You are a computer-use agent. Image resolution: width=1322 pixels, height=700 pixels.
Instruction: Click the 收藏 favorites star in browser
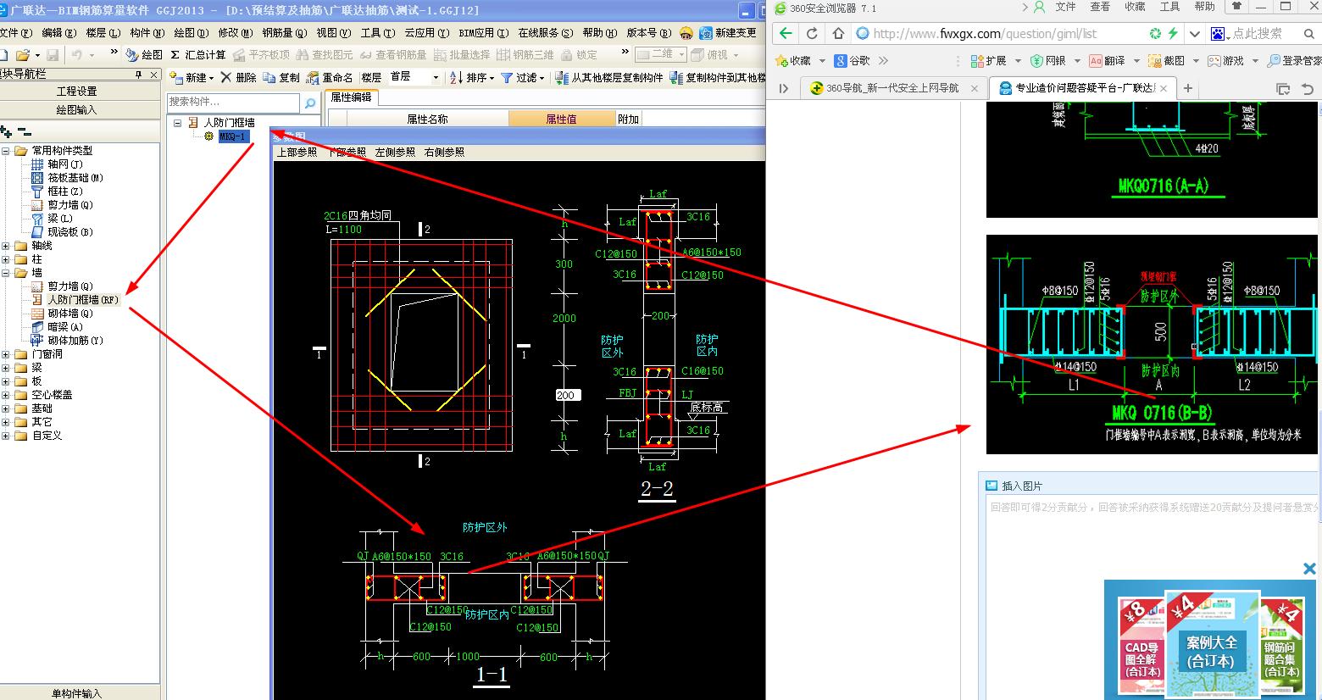click(781, 60)
